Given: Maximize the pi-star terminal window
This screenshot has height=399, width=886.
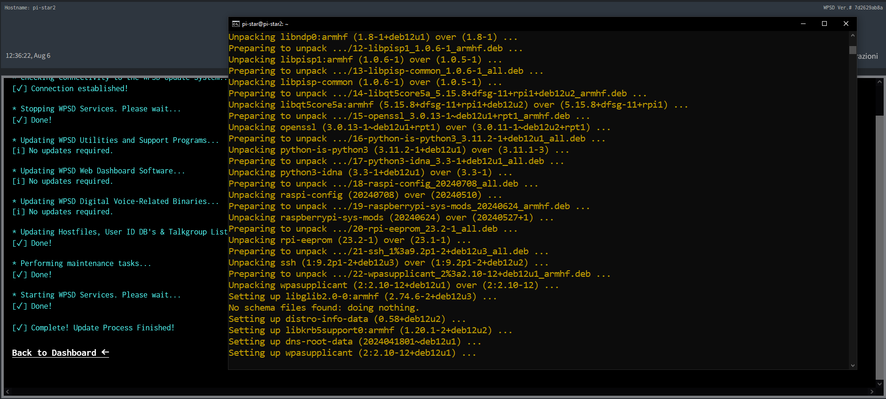Looking at the screenshot, I should pos(824,23).
